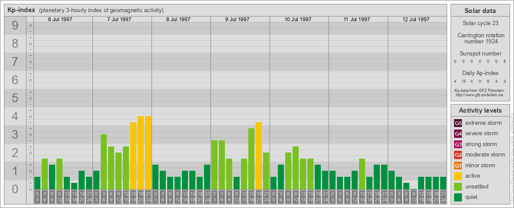The width and height of the screenshot is (514, 208).
Task: Click the 'Solar cycle 23' text
Action: [480, 23]
